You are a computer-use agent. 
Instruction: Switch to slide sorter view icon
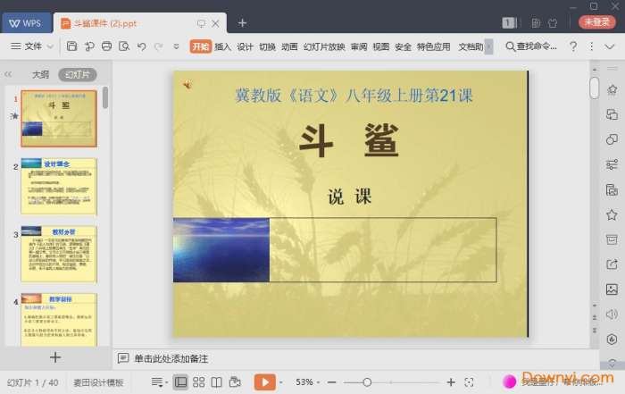coord(198,382)
